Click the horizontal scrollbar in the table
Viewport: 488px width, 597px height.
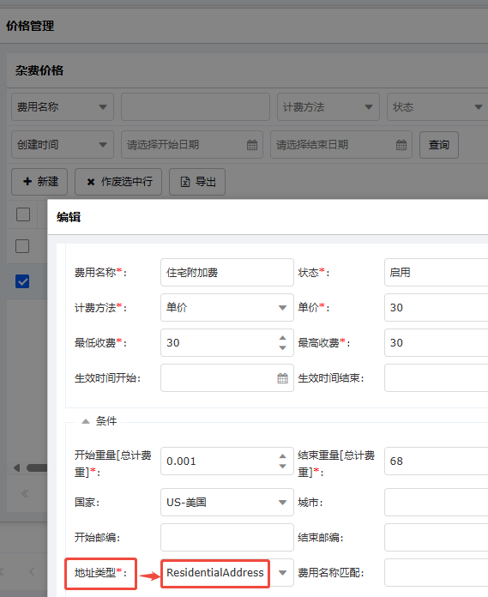point(37,468)
